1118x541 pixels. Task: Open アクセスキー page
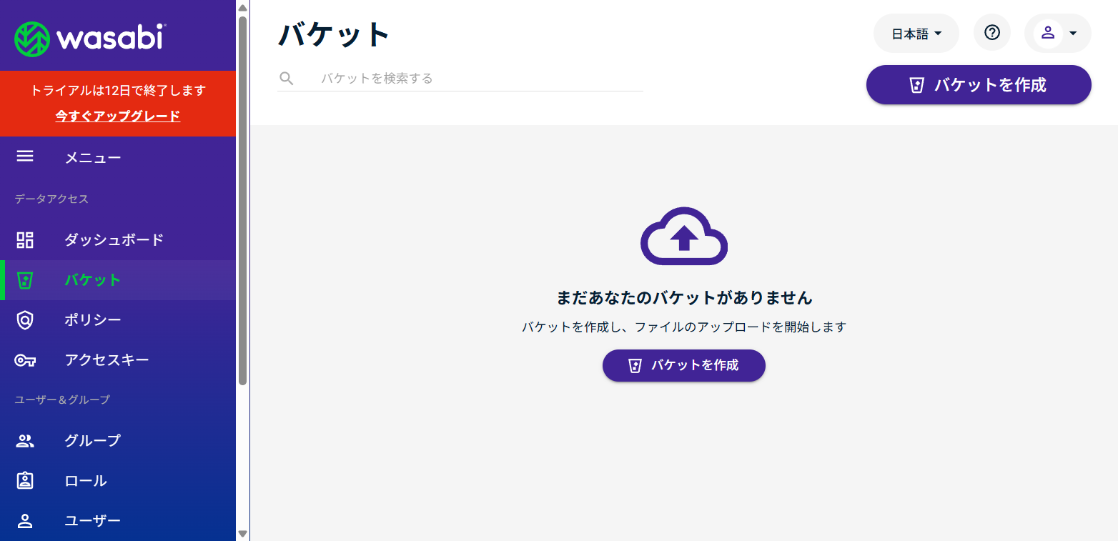118,360
